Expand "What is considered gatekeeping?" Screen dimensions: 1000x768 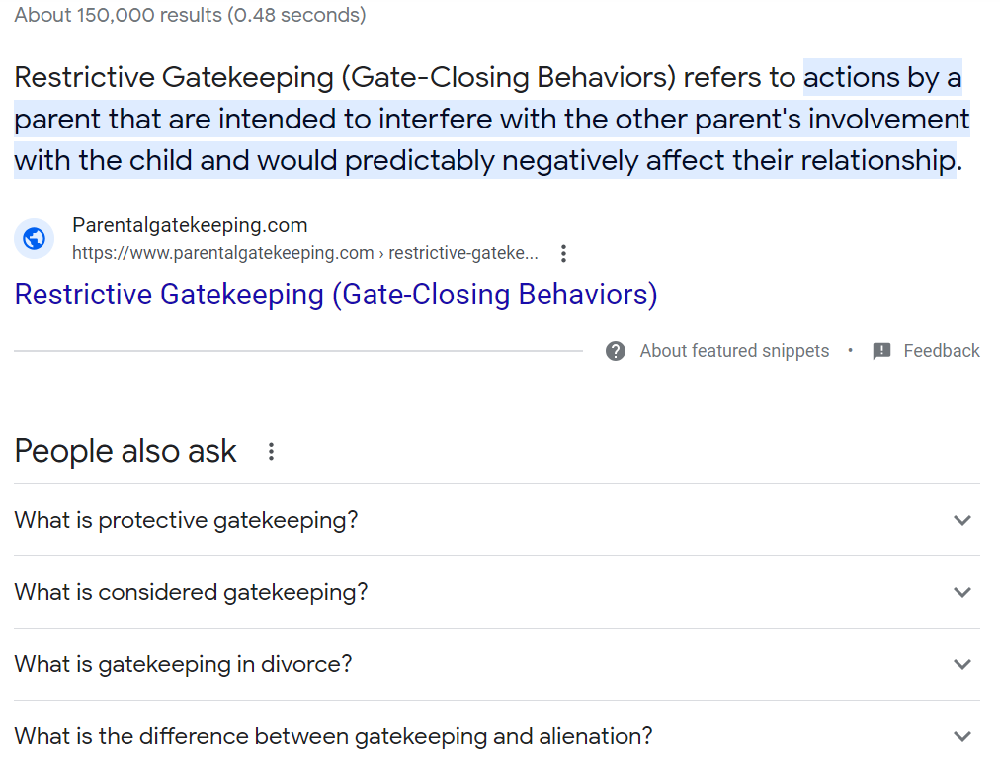click(x=961, y=592)
